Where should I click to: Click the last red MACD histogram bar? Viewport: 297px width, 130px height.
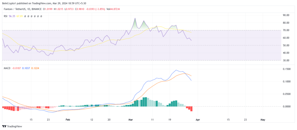191,109
